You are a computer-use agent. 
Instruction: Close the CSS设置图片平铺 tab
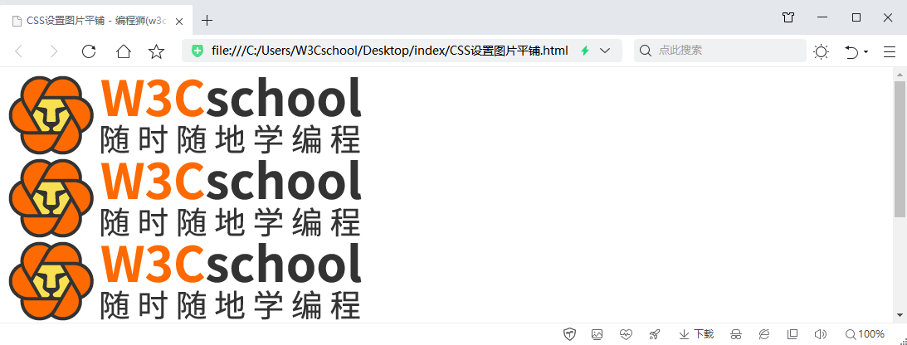pos(179,21)
